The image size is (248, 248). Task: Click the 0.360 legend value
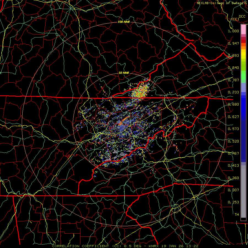[x=233, y=178]
